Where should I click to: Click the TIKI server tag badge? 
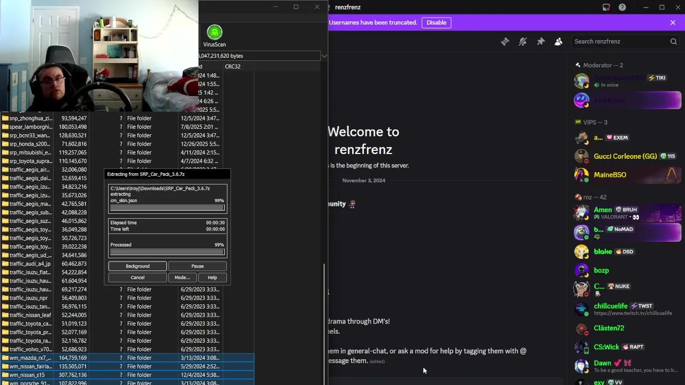coord(657,78)
